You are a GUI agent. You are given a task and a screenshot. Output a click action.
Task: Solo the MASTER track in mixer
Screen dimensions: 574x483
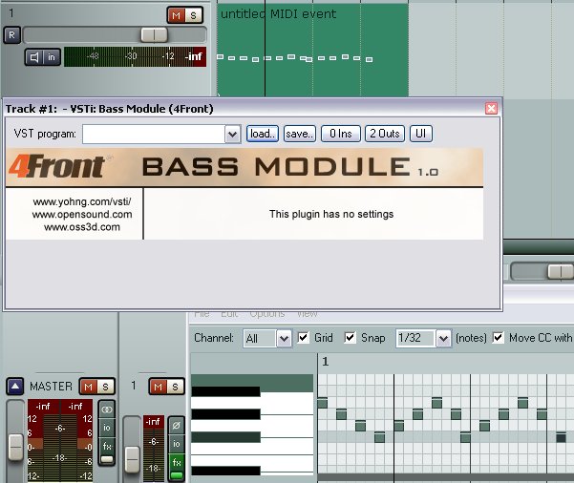105,387
